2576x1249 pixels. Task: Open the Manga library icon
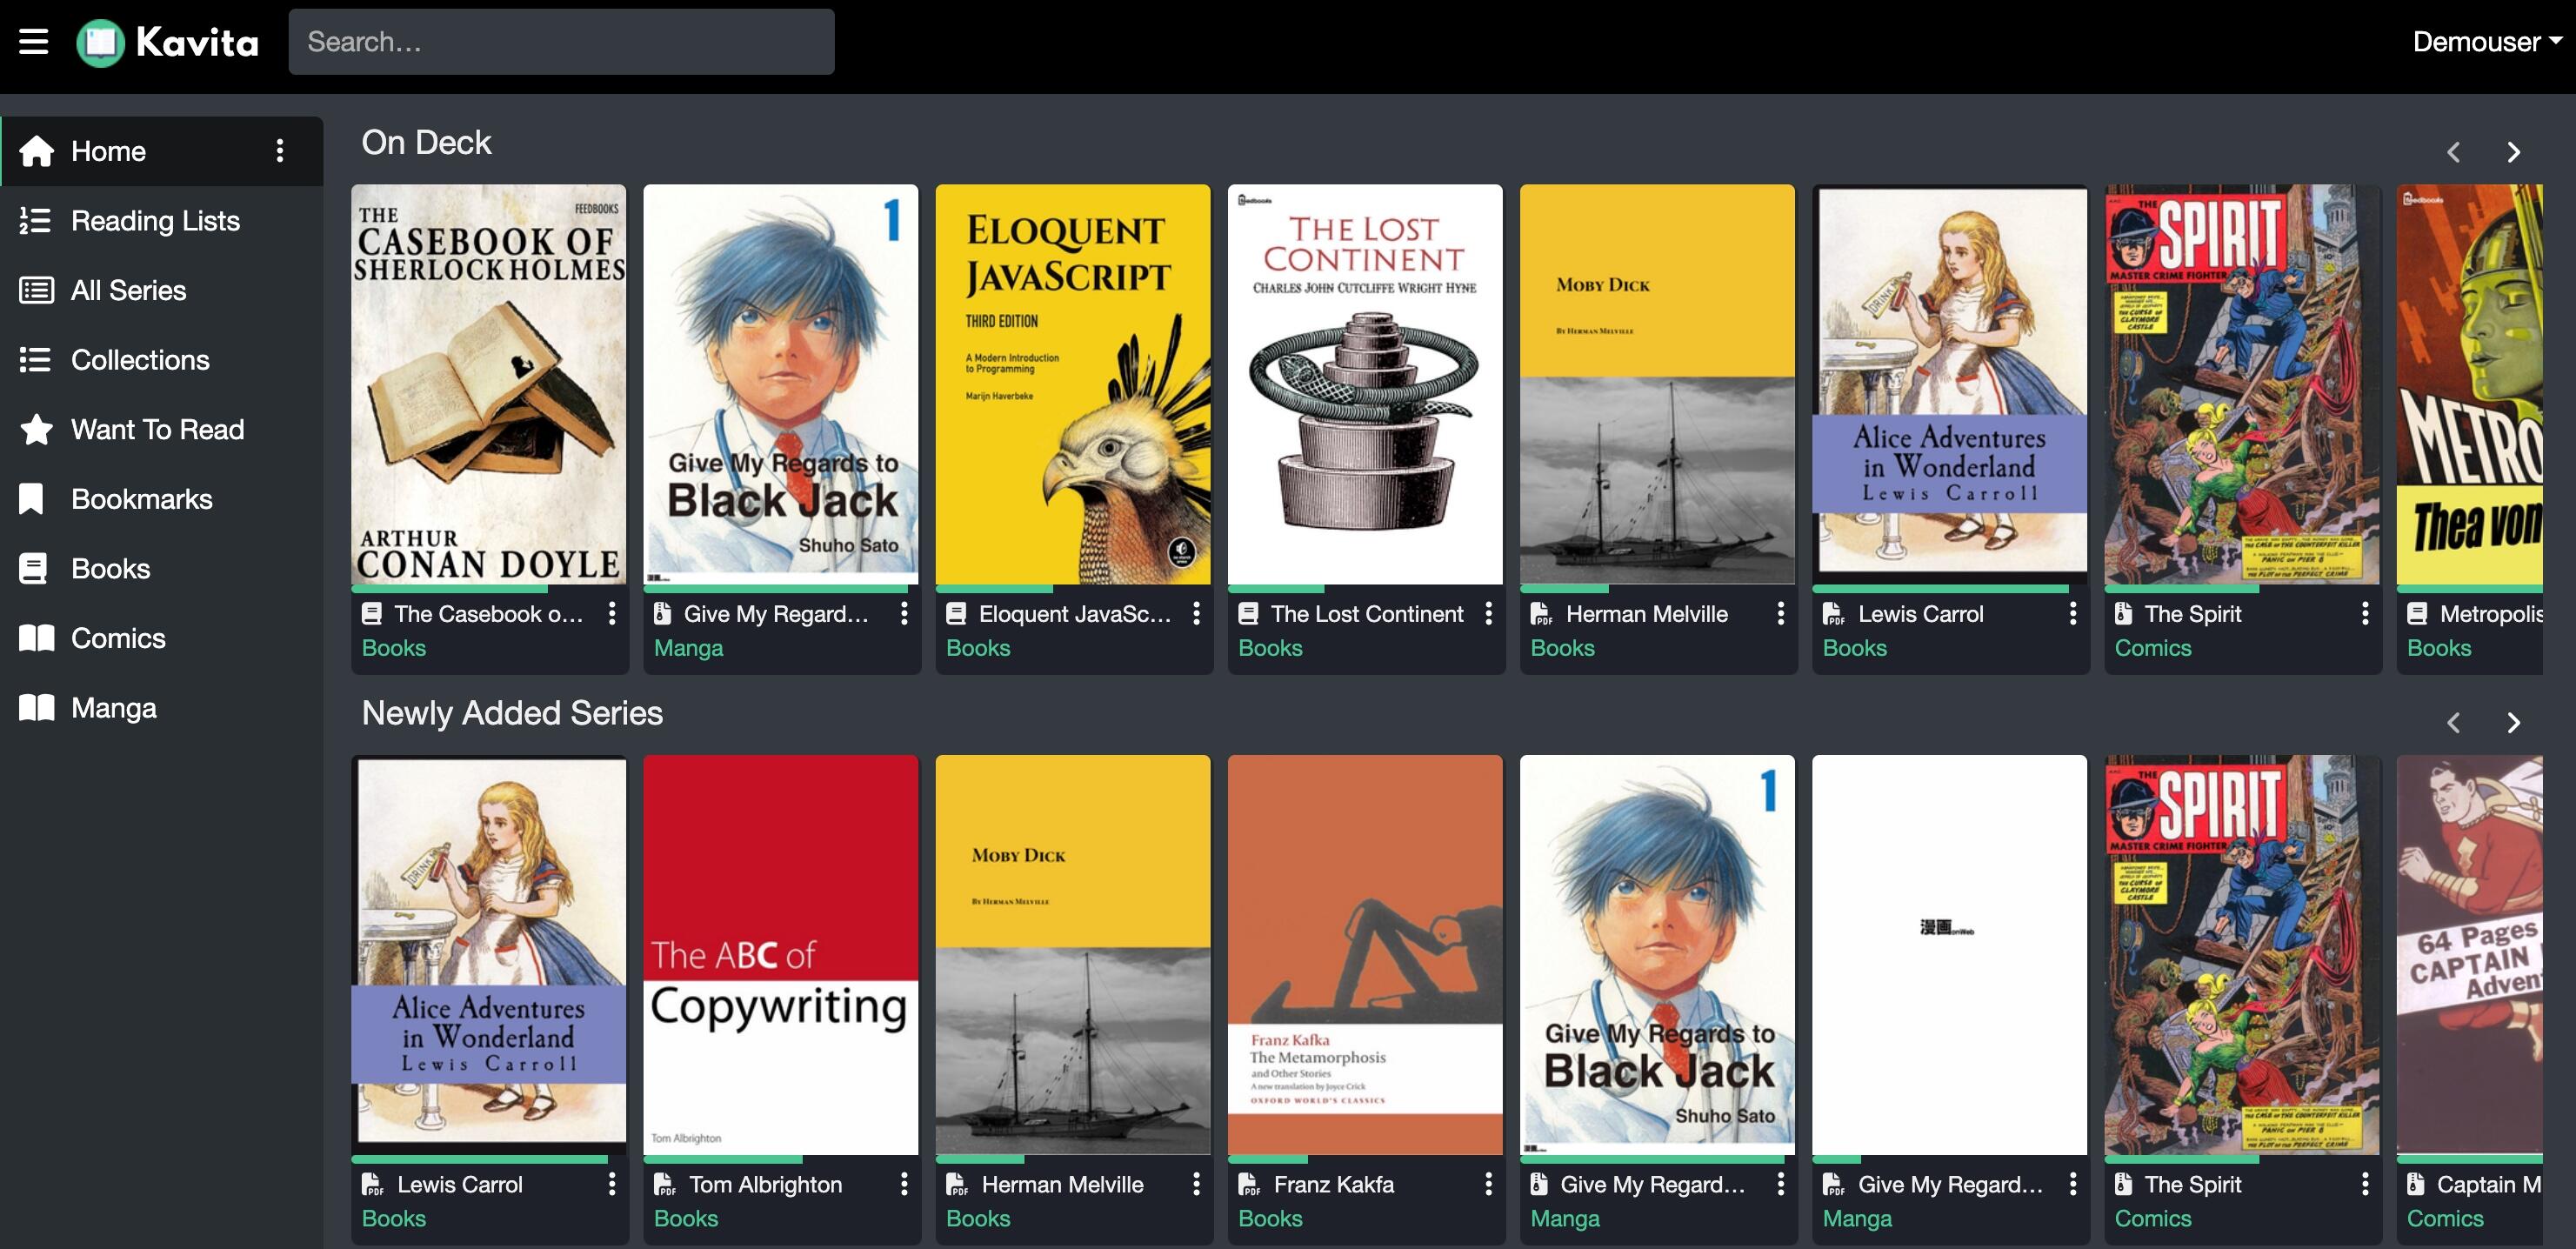click(x=37, y=708)
